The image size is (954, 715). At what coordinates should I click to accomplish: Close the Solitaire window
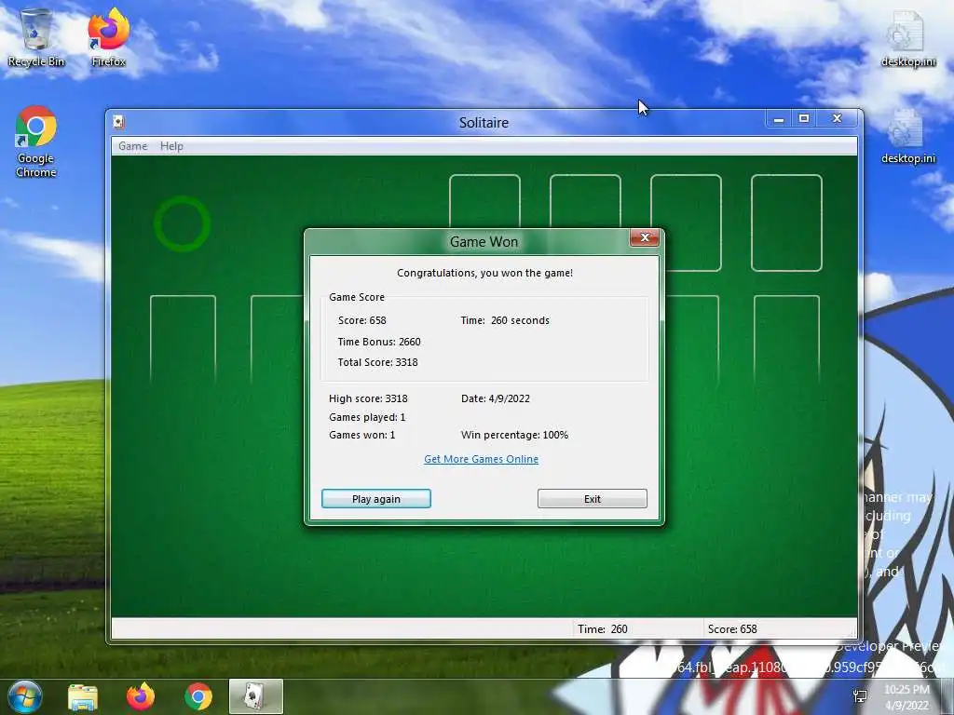click(838, 118)
